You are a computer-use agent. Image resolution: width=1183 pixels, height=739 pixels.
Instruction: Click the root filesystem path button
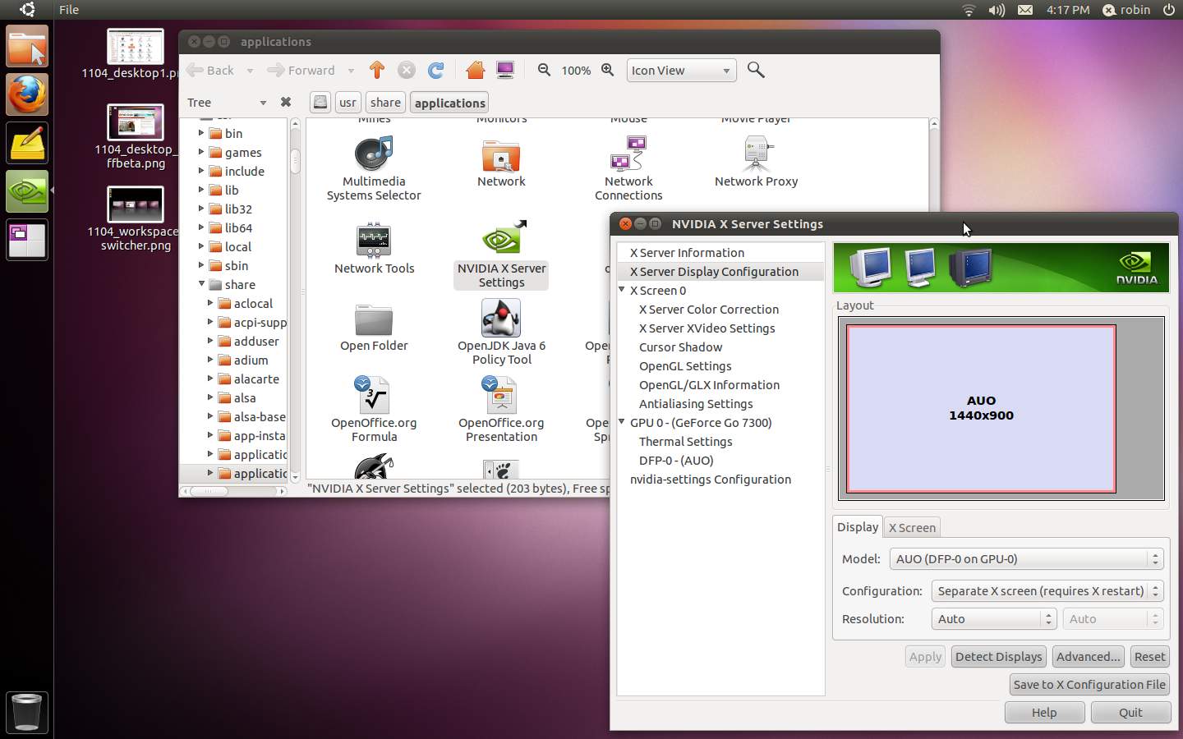[x=320, y=103]
